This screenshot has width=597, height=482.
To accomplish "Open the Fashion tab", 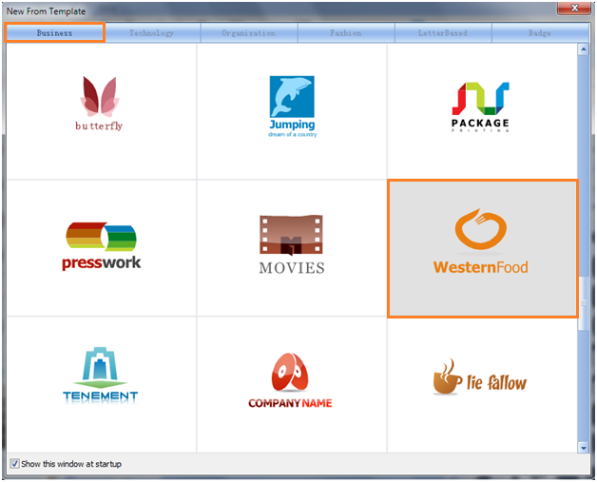I will point(346,33).
